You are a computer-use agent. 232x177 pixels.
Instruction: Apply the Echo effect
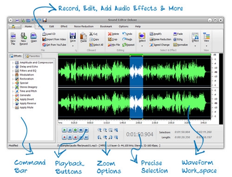[x=178, y=39]
